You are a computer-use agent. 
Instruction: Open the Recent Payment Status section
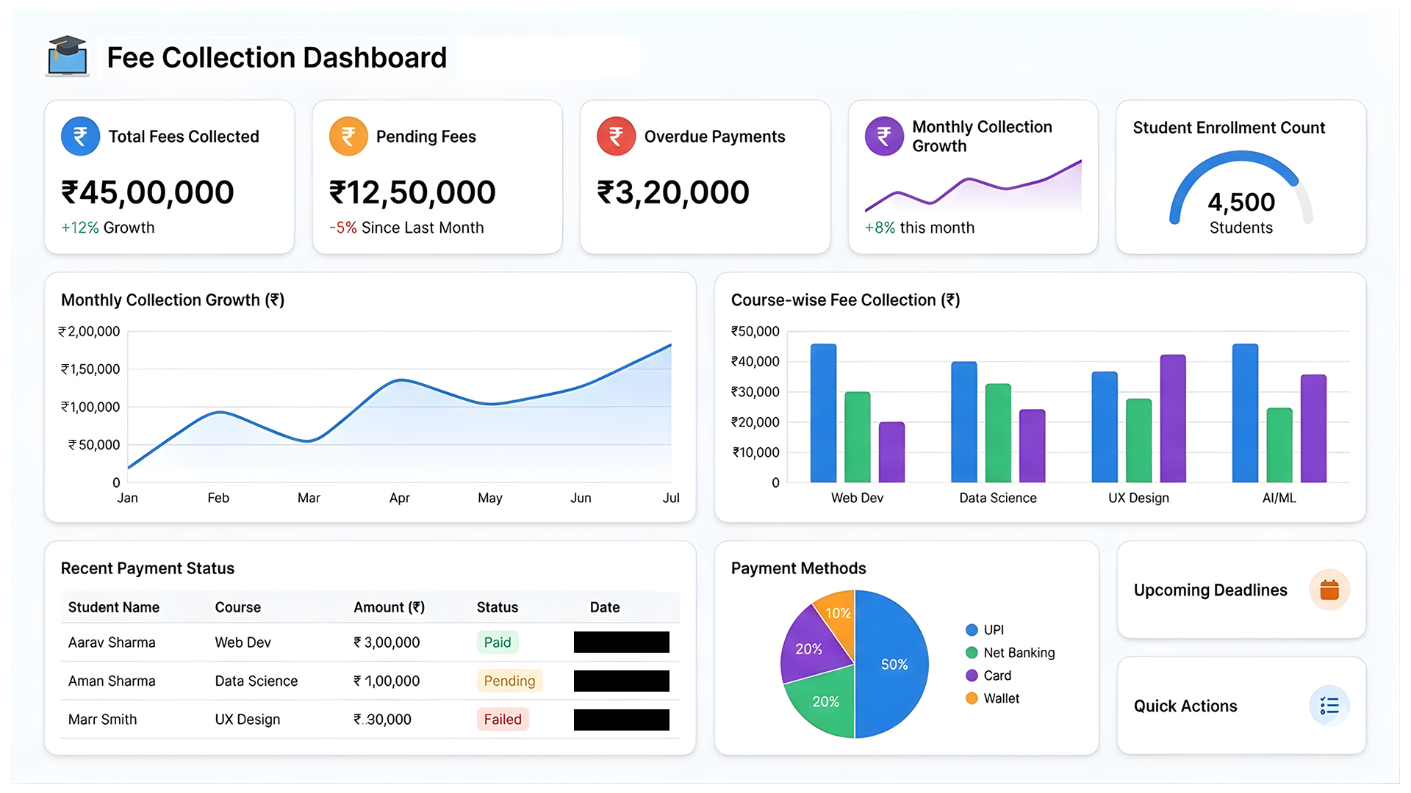point(147,568)
